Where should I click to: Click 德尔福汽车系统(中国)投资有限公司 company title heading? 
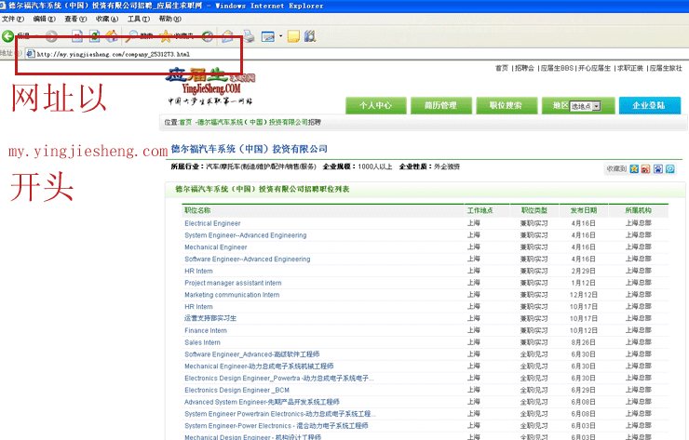click(250, 149)
